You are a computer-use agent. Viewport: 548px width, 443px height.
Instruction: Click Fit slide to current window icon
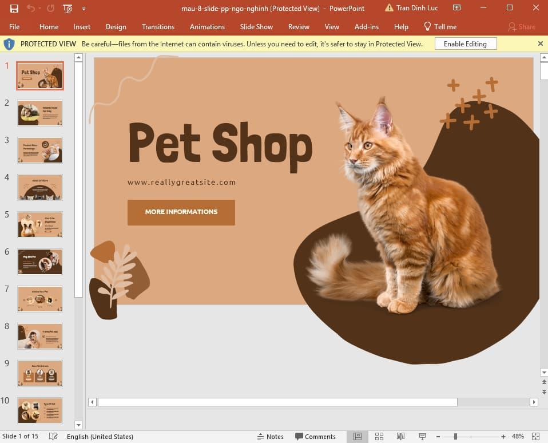pos(536,436)
